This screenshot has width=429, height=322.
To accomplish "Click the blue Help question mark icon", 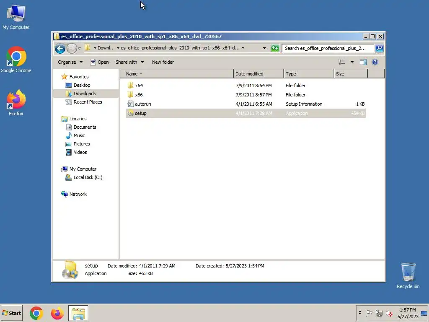I will (375, 62).
